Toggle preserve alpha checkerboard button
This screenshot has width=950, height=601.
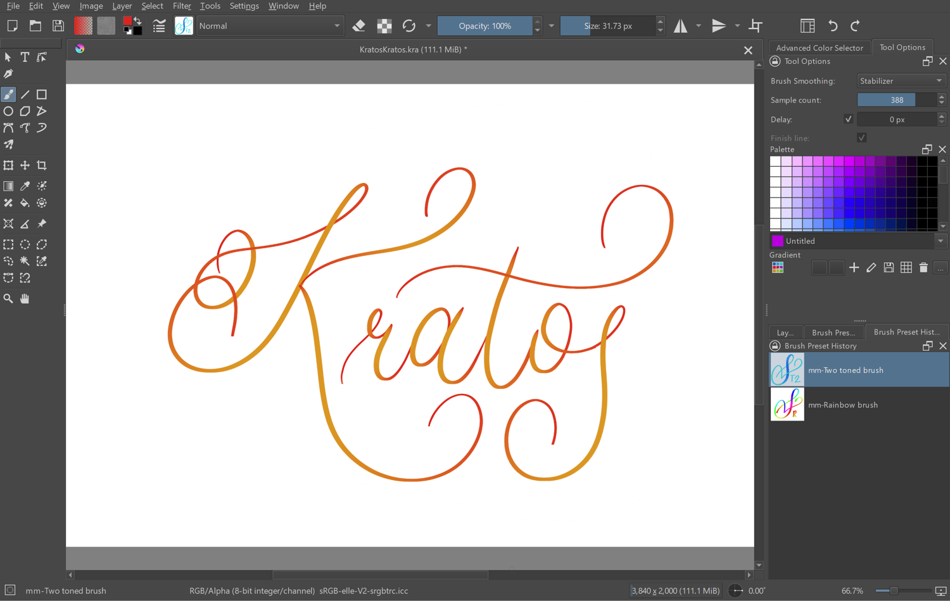[384, 26]
